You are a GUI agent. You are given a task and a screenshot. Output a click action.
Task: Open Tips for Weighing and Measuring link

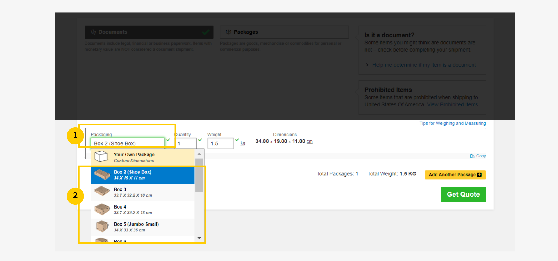pos(453,123)
